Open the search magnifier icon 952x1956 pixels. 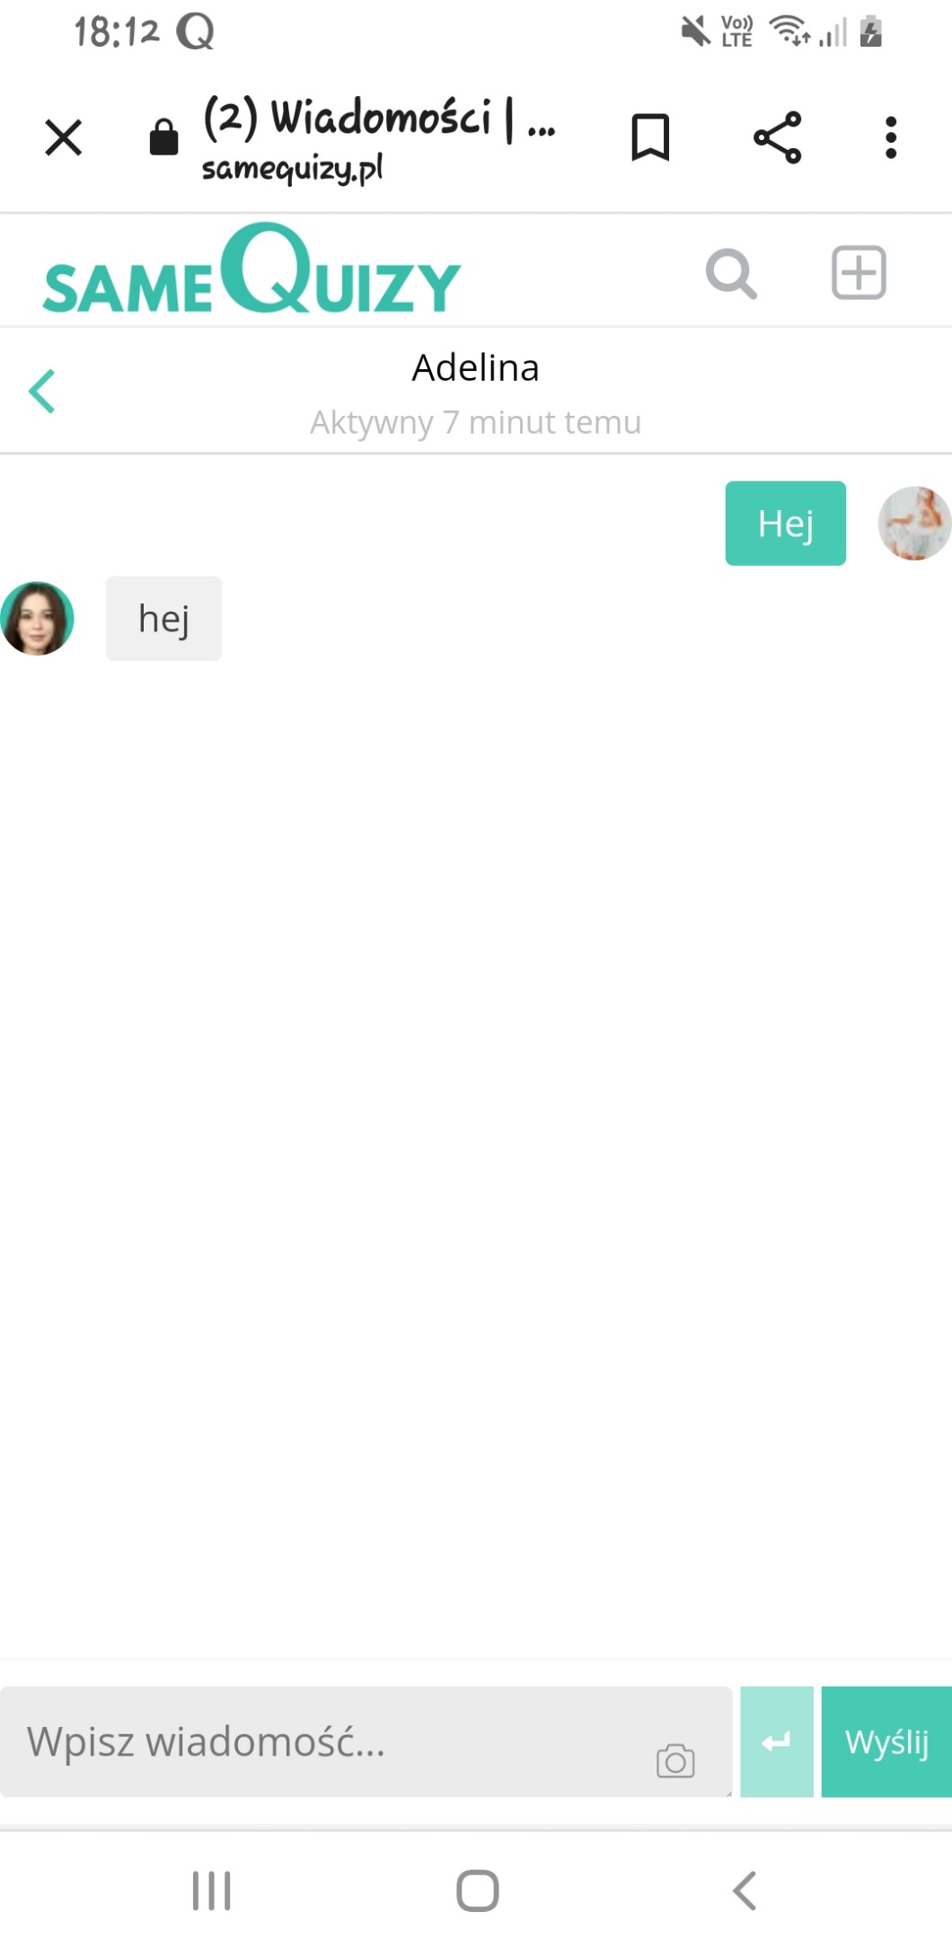731,273
